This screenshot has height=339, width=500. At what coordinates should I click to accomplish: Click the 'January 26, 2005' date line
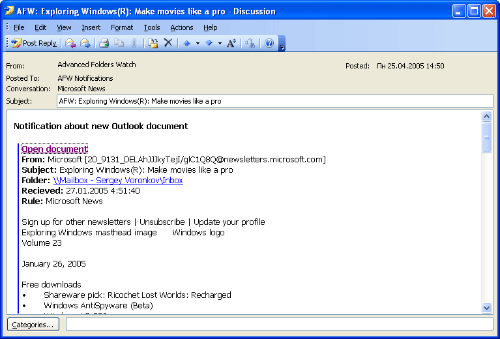(x=53, y=264)
